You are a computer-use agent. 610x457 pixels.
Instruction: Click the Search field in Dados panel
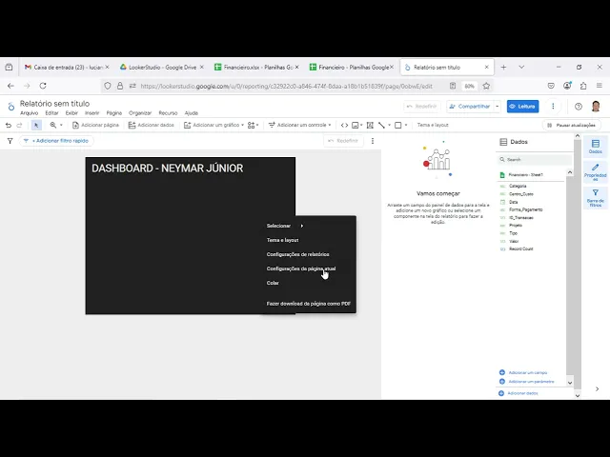pos(535,159)
